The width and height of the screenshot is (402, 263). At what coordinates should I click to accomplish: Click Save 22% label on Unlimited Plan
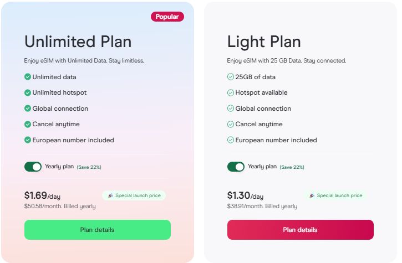coord(89,167)
